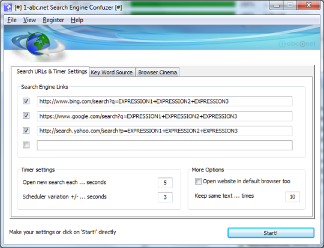Switch to the Key Word Source tab
This screenshot has height=248, width=324.
tap(112, 72)
